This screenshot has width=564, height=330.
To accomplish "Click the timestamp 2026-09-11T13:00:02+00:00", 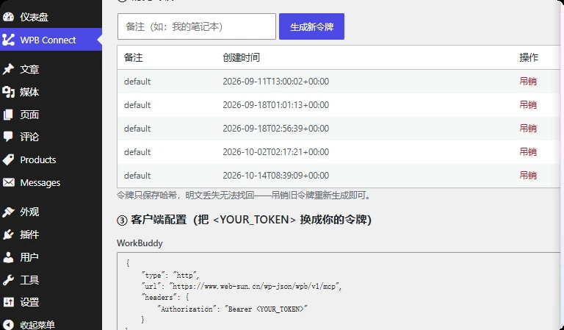I will pos(276,82).
